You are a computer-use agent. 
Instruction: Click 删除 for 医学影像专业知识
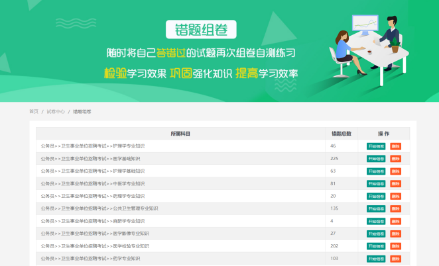point(395,234)
